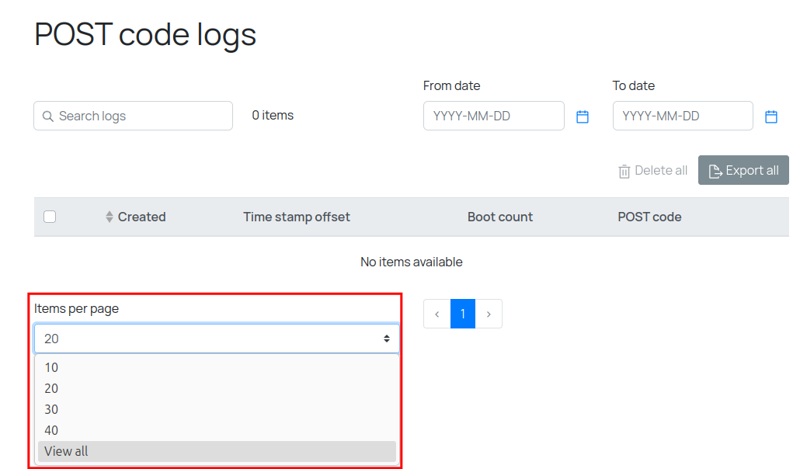
Task: Focus the To date input field
Action: coord(683,116)
